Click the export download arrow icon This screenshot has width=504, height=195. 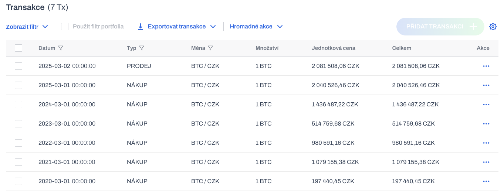[141, 27]
